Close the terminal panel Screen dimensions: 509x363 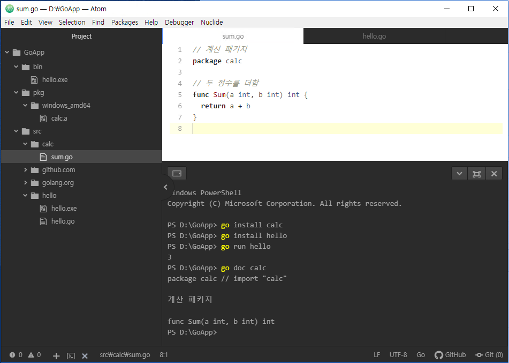point(494,173)
